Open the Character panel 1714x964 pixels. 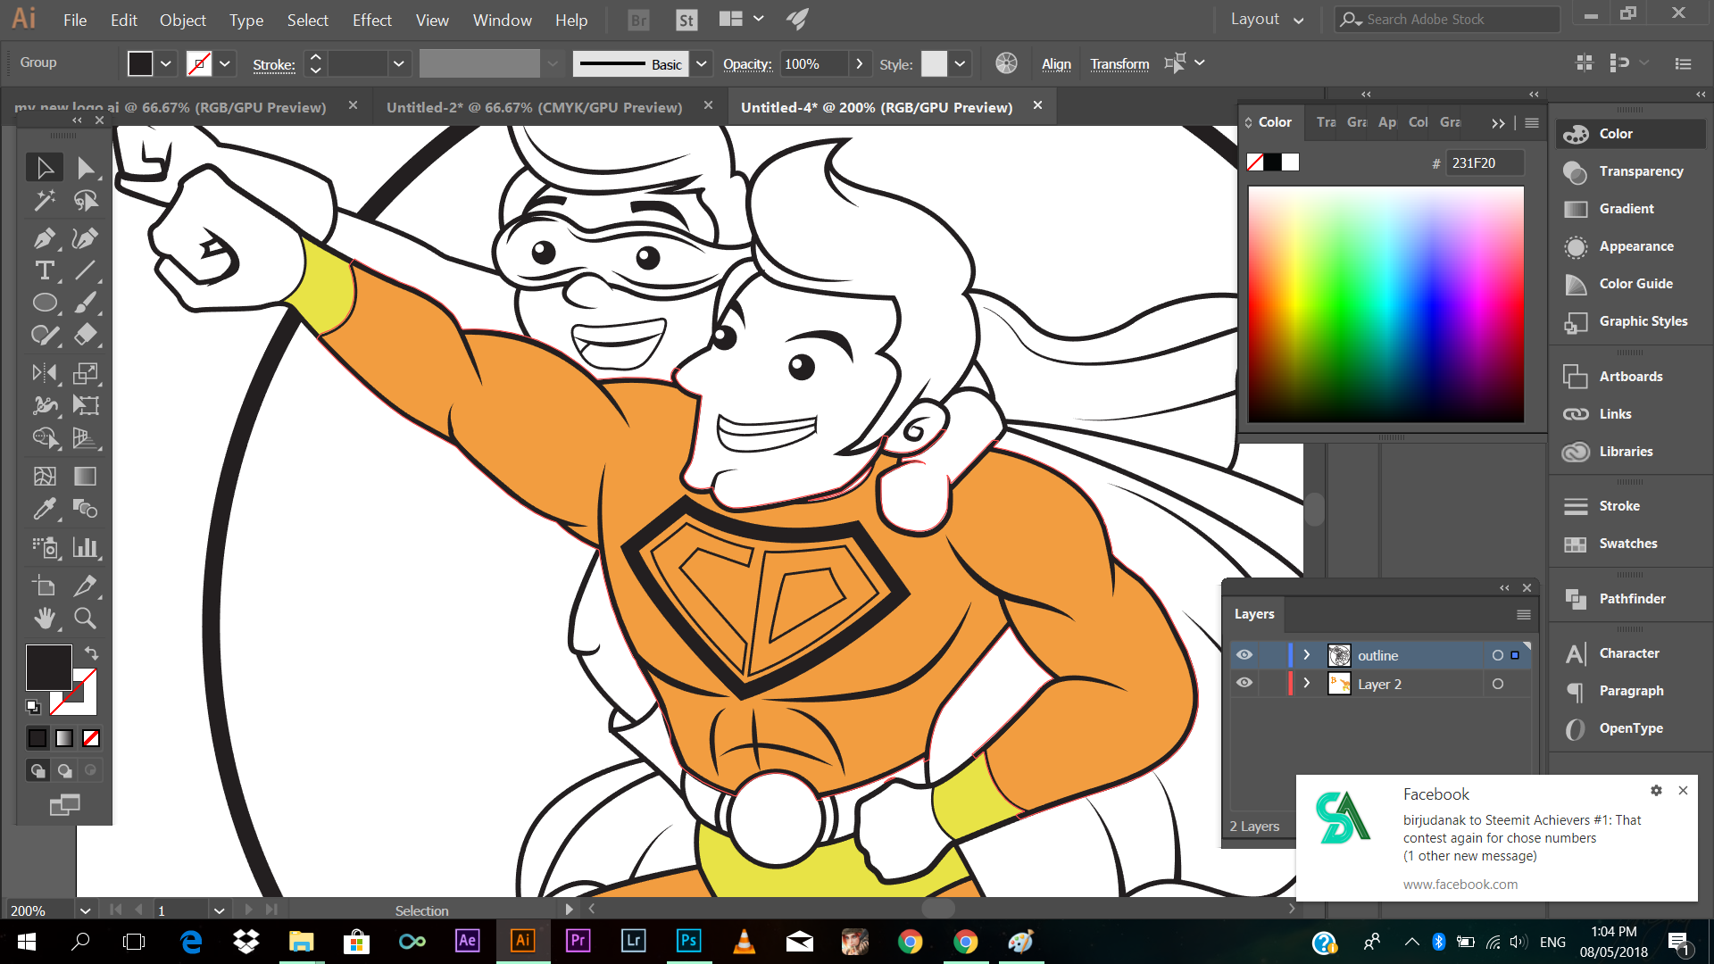pos(1631,652)
